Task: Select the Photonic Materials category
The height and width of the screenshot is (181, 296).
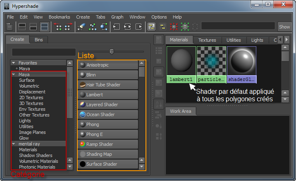Action: (x=37, y=167)
